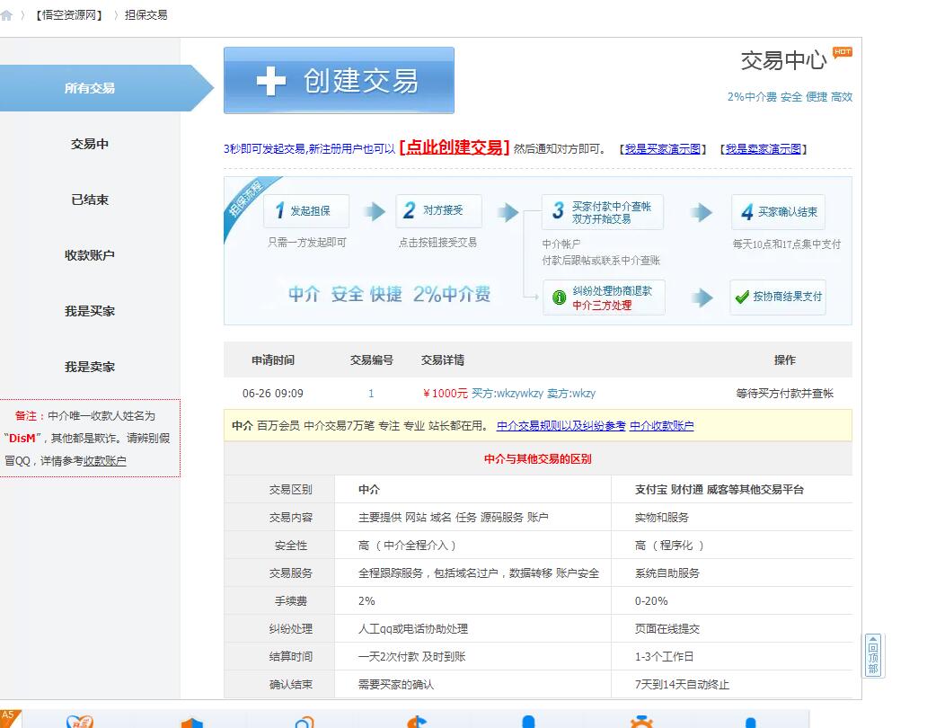
Task: Click step 1 发起担保 box
Action: [306, 211]
